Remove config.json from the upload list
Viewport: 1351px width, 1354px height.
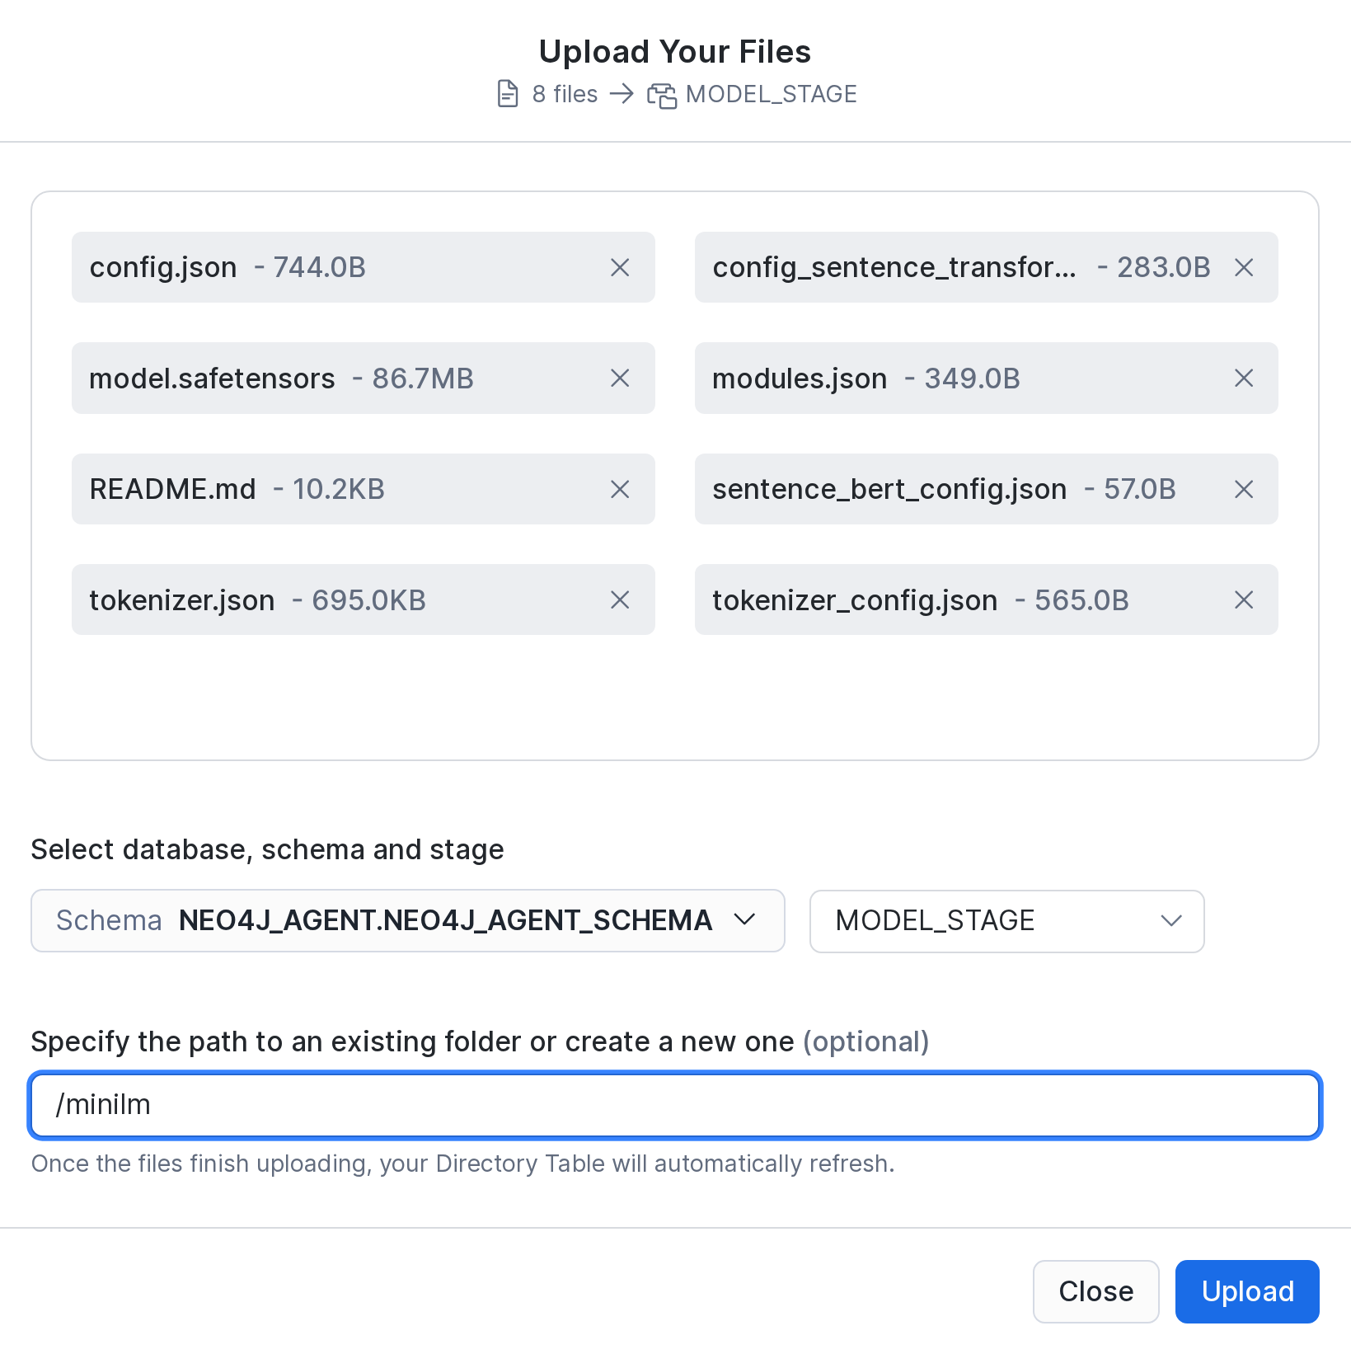pos(620,267)
